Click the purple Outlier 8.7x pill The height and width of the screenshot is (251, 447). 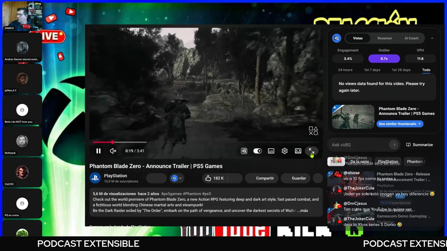[384, 59]
